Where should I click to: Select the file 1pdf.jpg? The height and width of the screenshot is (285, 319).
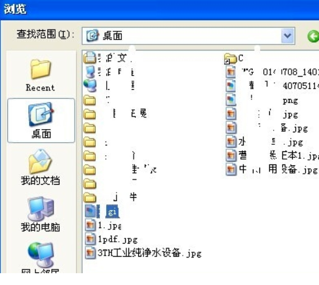(111, 240)
